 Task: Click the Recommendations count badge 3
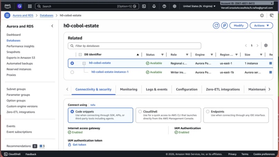pyautogui.click(x=35, y=146)
